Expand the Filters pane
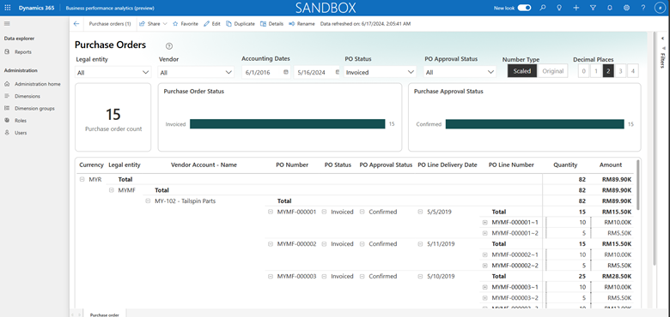Viewport: 670px width, 317px height. pos(663,39)
